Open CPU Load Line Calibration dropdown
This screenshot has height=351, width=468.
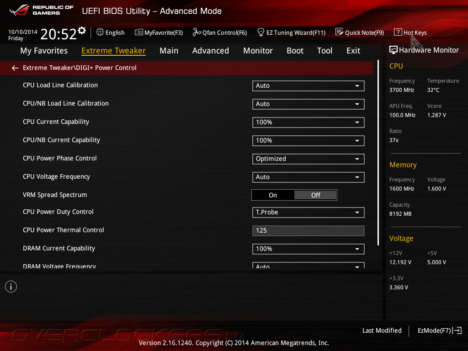(308, 86)
